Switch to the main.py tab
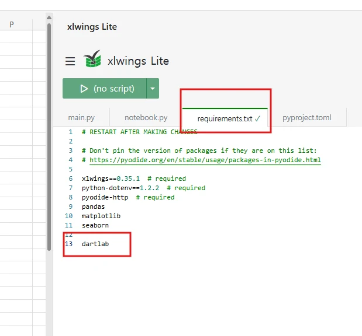The height and width of the screenshot is (336, 362). click(81, 118)
